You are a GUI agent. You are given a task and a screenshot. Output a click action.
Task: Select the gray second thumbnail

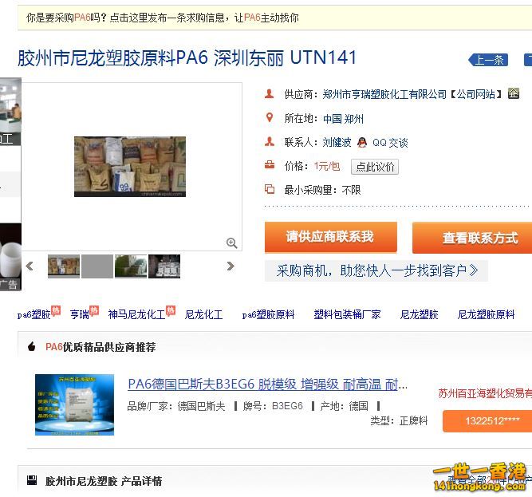tap(97, 266)
